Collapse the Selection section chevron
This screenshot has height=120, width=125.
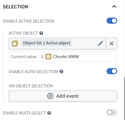pos(114,6)
